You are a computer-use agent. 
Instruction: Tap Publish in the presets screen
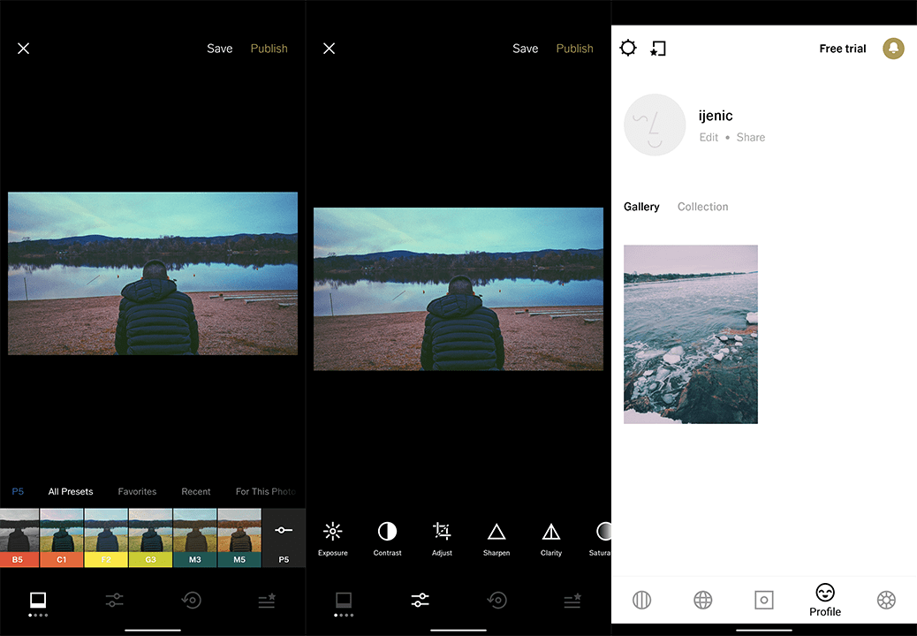[269, 49]
